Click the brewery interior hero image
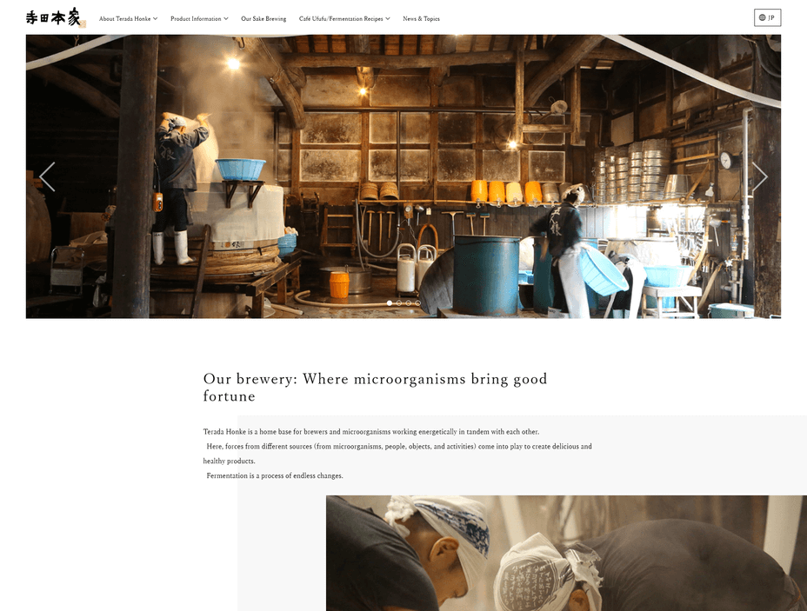This screenshot has height=611, width=807. [403, 176]
